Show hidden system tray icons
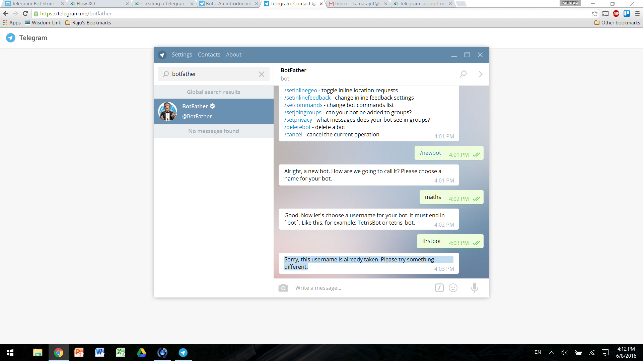Screen dimensions: 643x361 click(551, 353)
